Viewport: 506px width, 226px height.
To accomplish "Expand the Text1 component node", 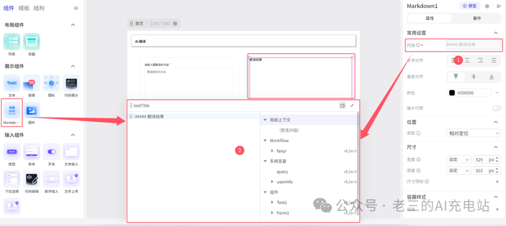I will click(272, 203).
